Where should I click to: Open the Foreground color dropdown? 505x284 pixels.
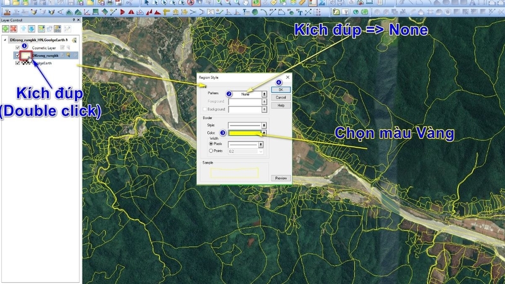point(264,102)
